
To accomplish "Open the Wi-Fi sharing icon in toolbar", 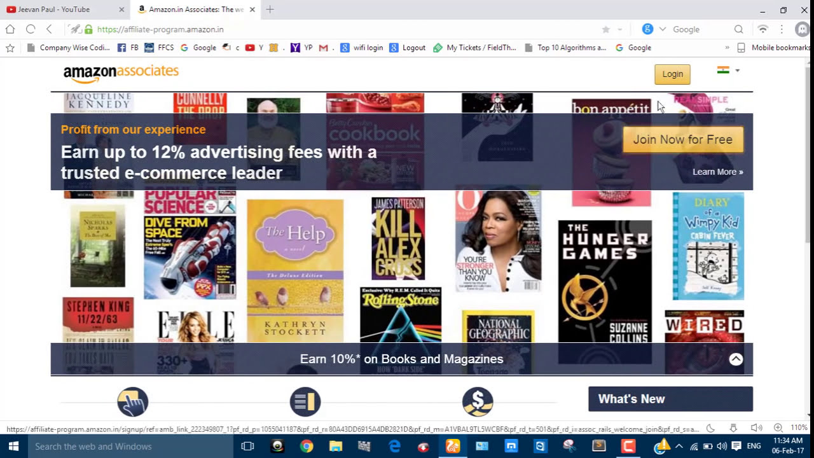I will pyautogui.click(x=762, y=29).
